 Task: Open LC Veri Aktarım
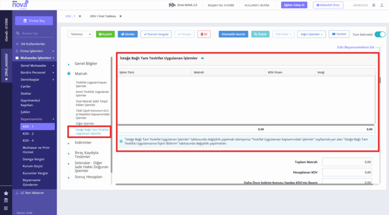pyautogui.click(x=32, y=193)
